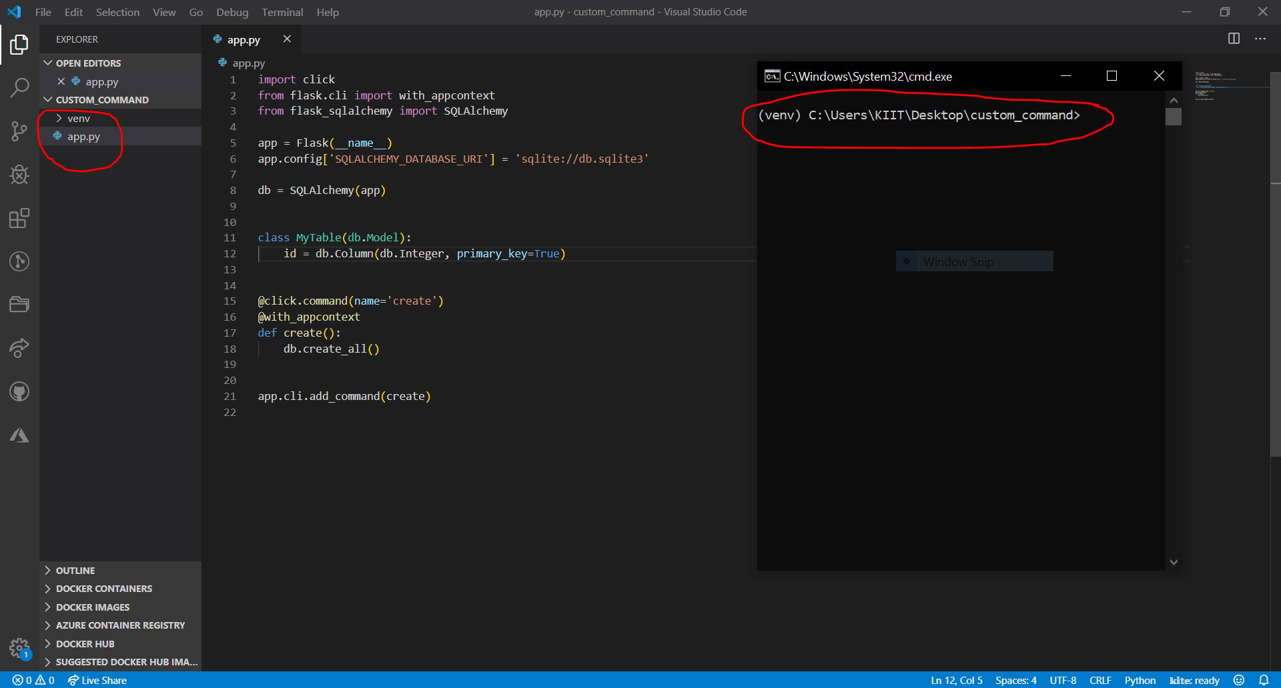Open the feedback smiley in status bar
The width and height of the screenshot is (1281, 688).
click(x=1239, y=680)
